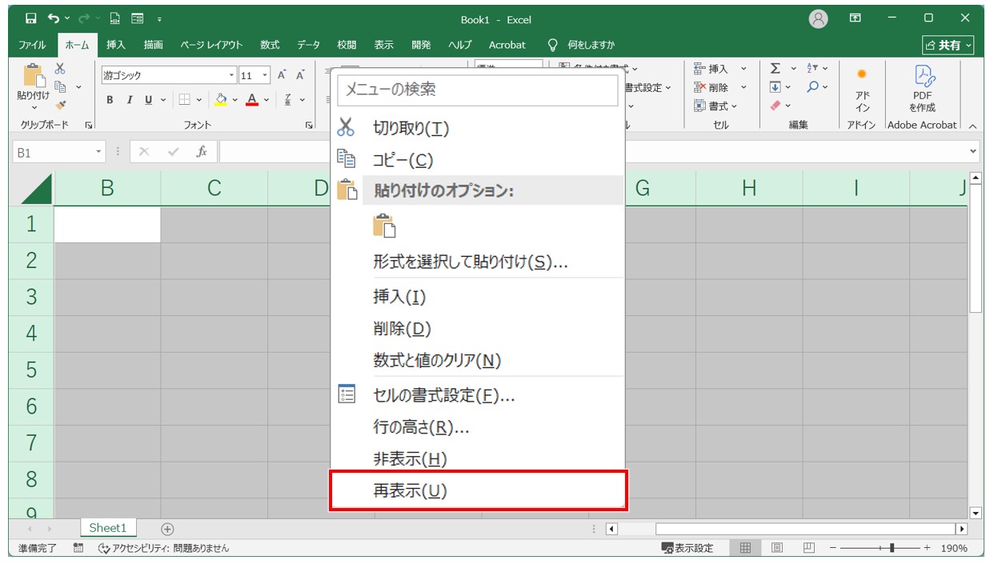Click the メニューの検索 search field
This screenshot has height=564, width=990.
click(x=478, y=90)
